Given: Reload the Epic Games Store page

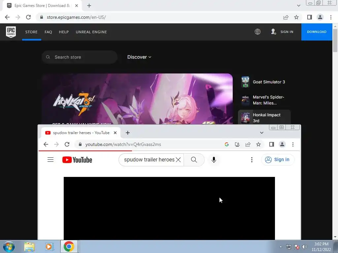Looking at the screenshot, I should click(x=28, y=17).
